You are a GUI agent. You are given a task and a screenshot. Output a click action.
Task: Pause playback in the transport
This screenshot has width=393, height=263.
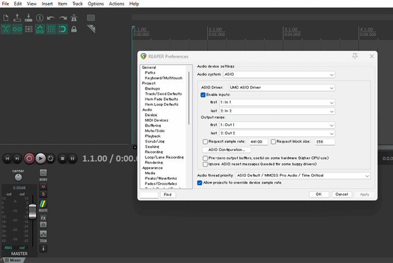click(x=72, y=158)
